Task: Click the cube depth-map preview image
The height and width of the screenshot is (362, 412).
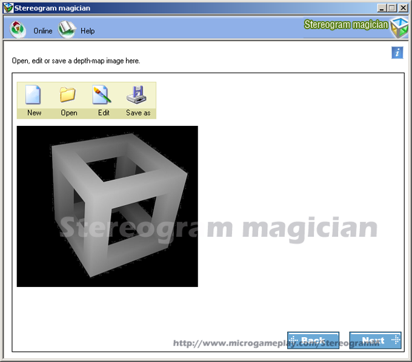Action: [x=107, y=206]
